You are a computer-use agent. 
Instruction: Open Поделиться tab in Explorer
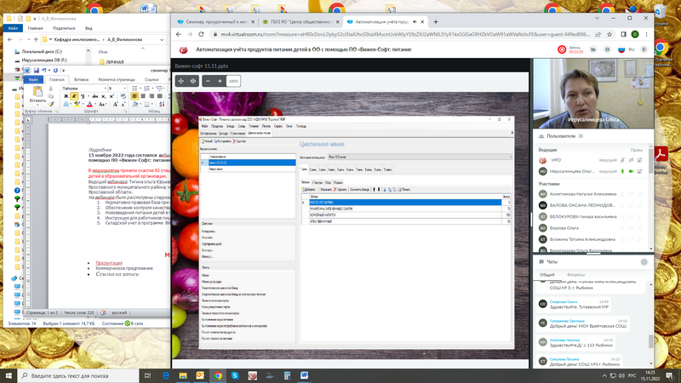pyautogui.click(x=64, y=28)
